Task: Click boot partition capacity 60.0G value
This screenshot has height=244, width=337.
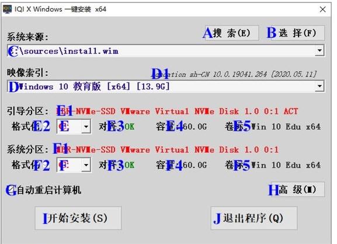Action: pyautogui.click(x=194, y=127)
